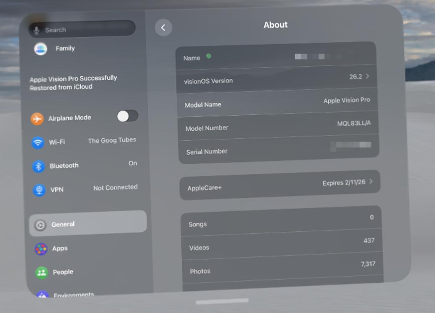
Task: Click the VPN globe icon
Action: pyautogui.click(x=39, y=190)
